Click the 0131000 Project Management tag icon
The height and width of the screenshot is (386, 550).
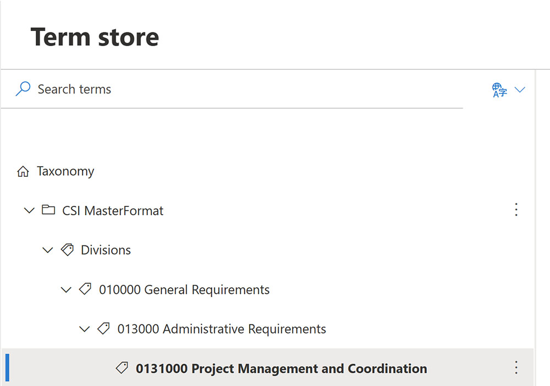pos(122,368)
